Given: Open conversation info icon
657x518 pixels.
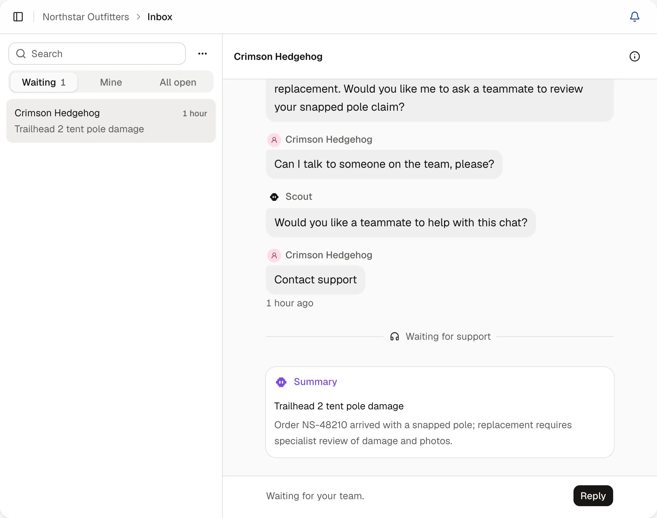Looking at the screenshot, I should click(x=634, y=56).
